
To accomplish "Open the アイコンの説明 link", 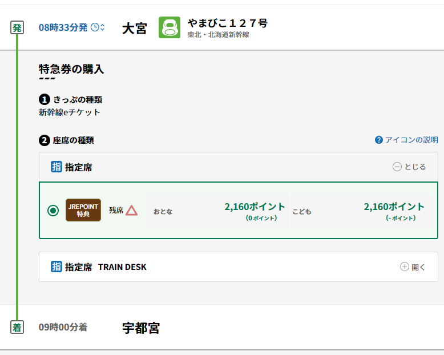I will click(411, 140).
